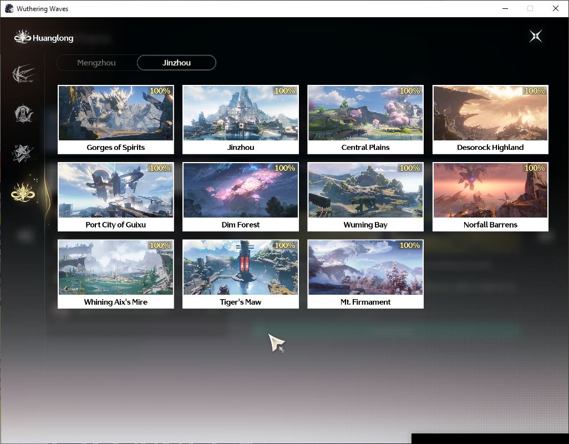Close the Wuthering Waves window

(x=556, y=8)
